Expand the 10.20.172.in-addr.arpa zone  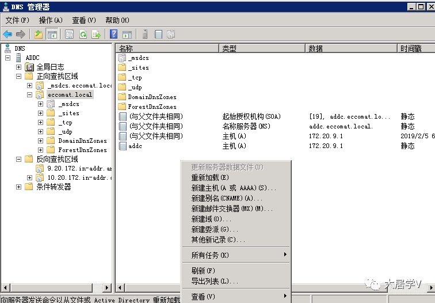30,177
